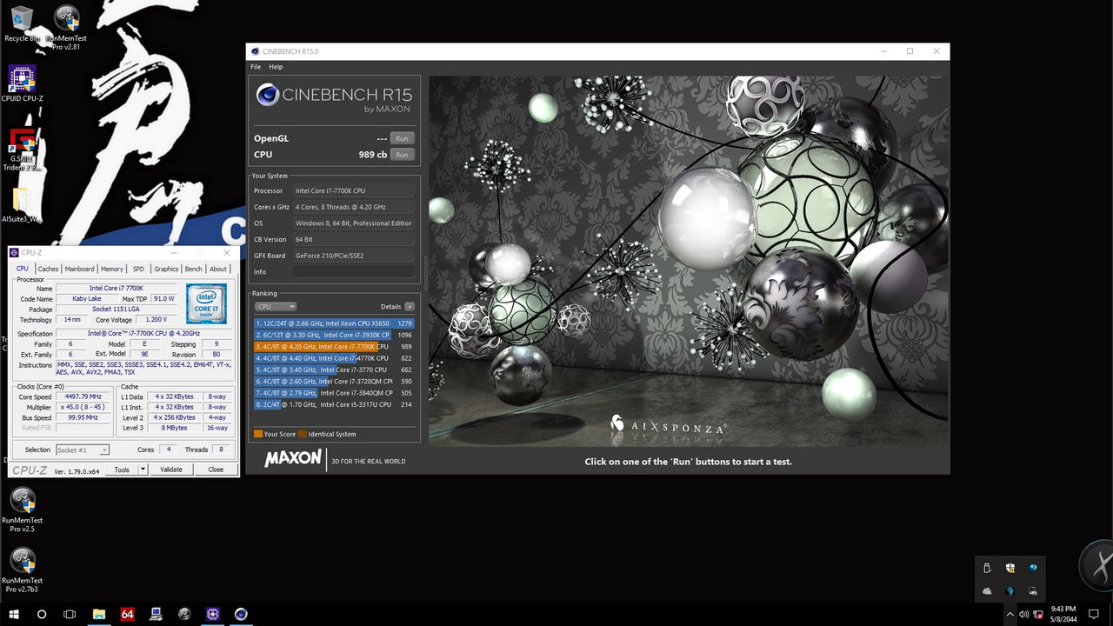1113x626 pixels.
Task: Switch to the Mainboard tab in CPU-Z
Action: (79, 269)
